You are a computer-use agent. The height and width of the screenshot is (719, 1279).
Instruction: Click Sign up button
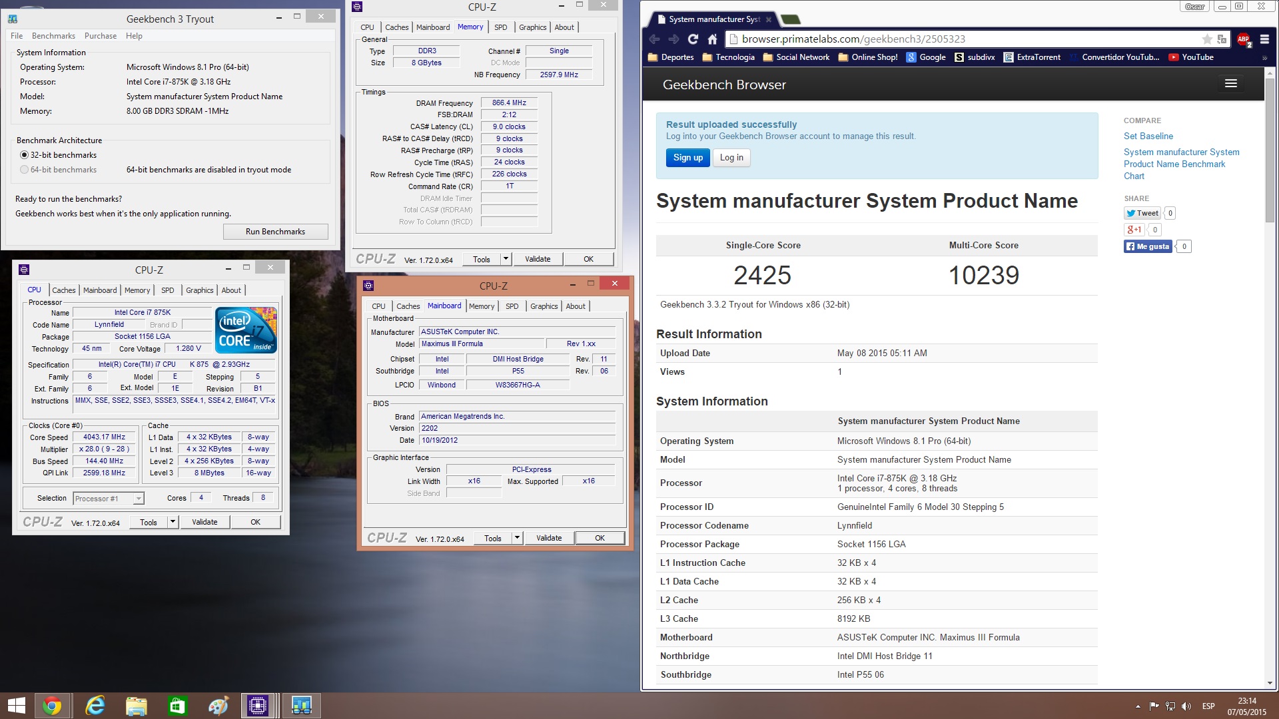pos(687,158)
